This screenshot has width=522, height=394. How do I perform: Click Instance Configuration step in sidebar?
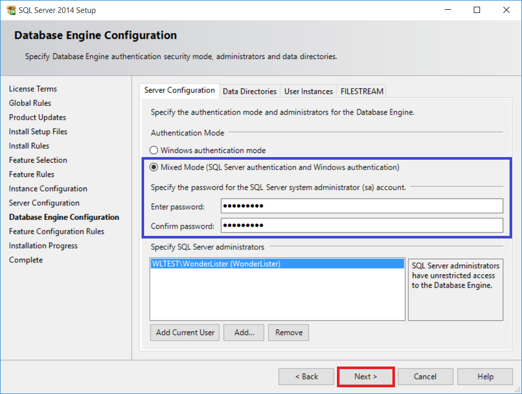click(48, 189)
